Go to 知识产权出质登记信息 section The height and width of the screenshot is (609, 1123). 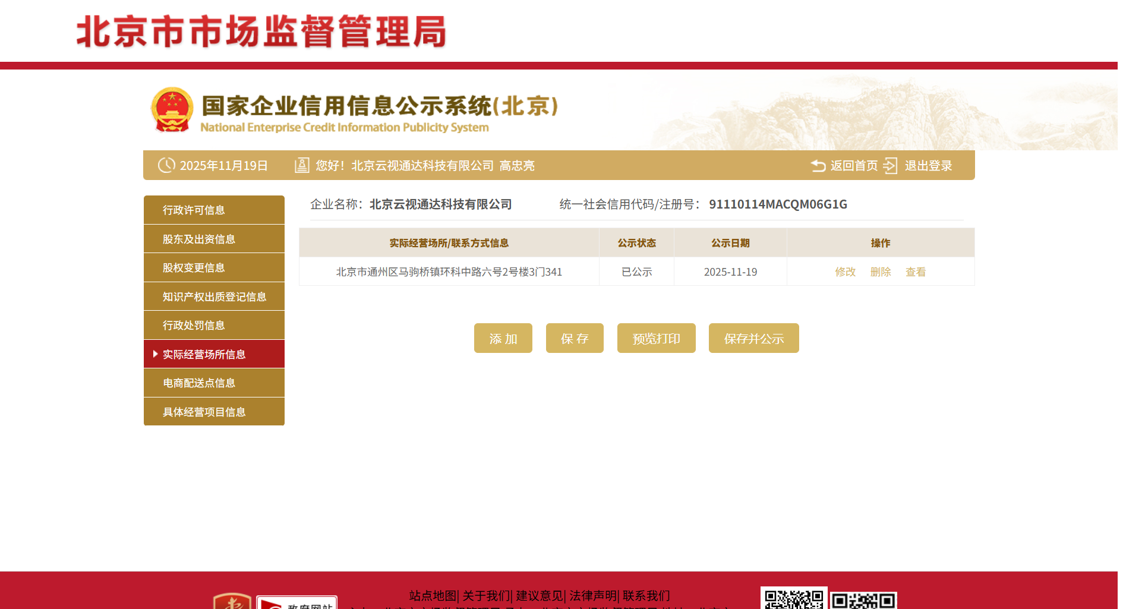[214, 296]
